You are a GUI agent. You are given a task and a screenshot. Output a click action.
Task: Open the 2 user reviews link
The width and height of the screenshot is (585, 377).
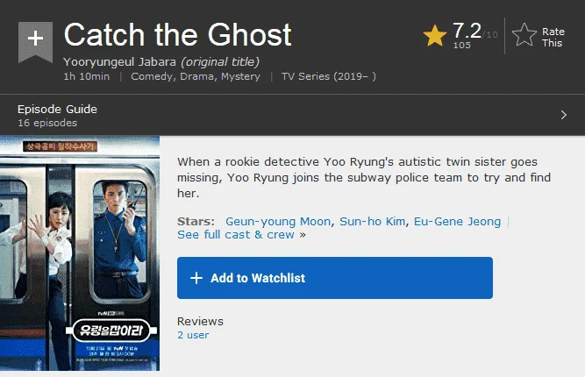coord(193,335)
